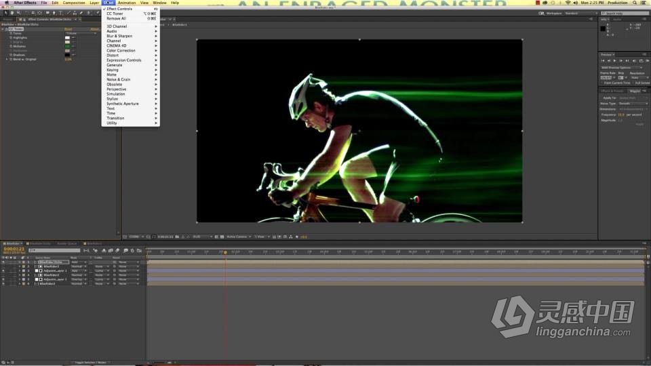Open the Resolution dropdown in Preview panel
The height and width of the screenshot is (366, 651).
click(639, 77)
